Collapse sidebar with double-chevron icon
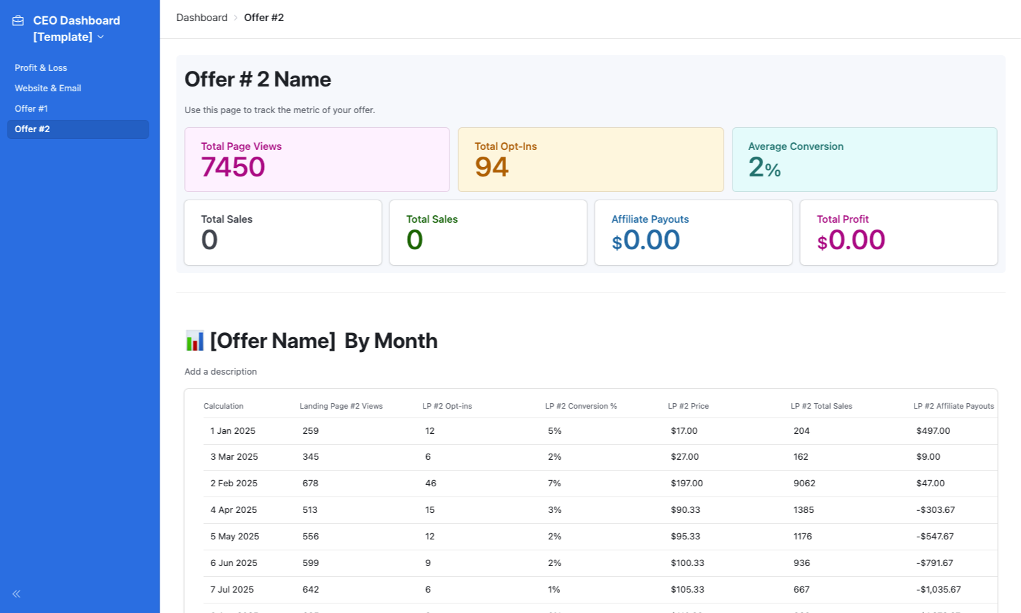Viewport: 1021px width, 613px height. pos(16,594)
